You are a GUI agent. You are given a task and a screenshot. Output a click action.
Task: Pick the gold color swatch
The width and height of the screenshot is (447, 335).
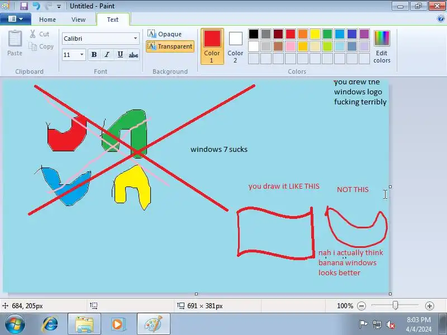click(303, 46)
